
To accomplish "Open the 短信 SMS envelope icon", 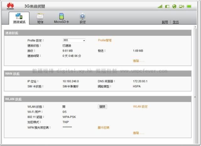I will 40,16.
